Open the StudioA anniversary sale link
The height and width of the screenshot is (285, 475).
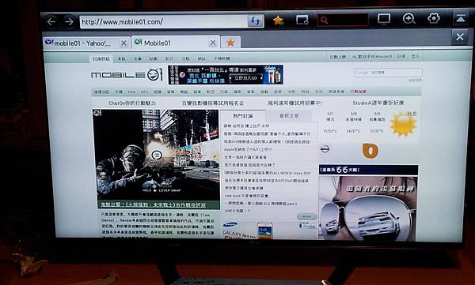(x=378, y=103)
